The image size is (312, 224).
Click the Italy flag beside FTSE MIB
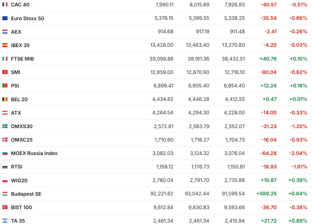[5, 59]
